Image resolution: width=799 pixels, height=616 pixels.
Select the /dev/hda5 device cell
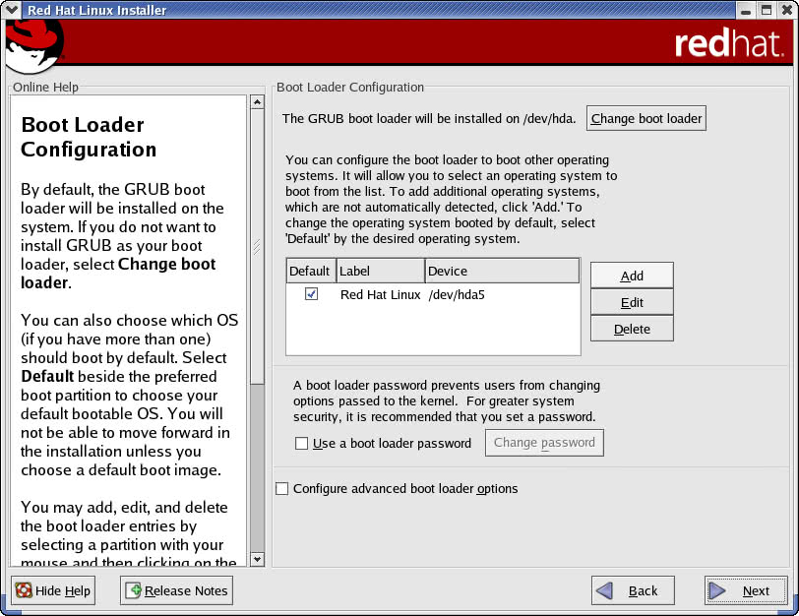(x=457, y=294)
